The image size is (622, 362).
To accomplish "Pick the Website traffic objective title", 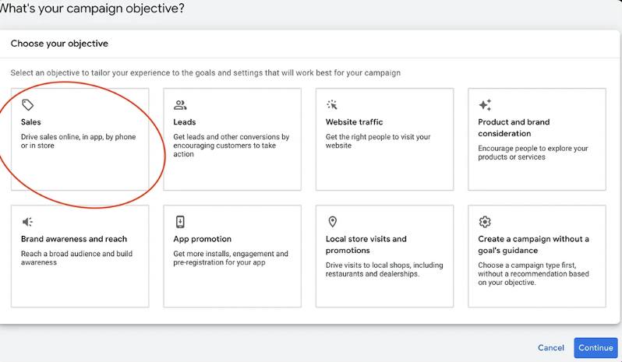I will coord(354,122).
